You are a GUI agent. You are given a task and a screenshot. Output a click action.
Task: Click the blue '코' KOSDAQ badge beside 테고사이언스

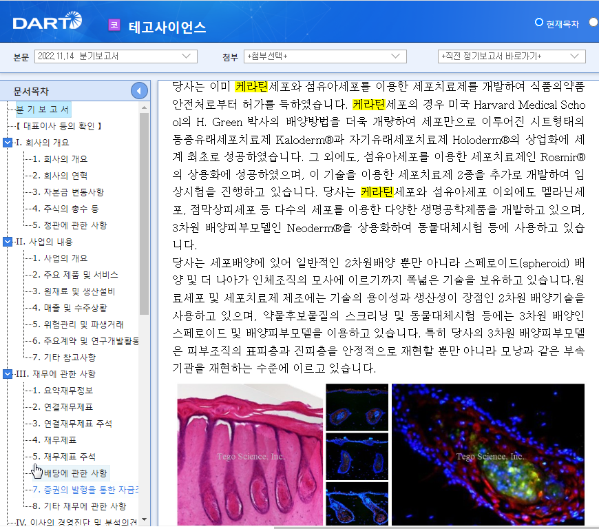112,26
